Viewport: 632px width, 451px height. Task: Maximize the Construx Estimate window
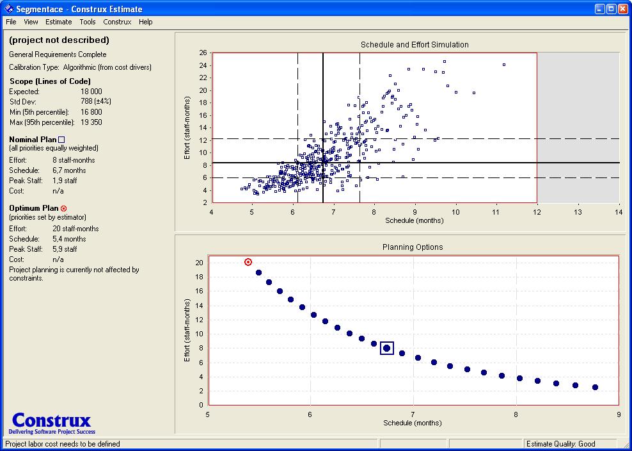[x=611, y=8]
